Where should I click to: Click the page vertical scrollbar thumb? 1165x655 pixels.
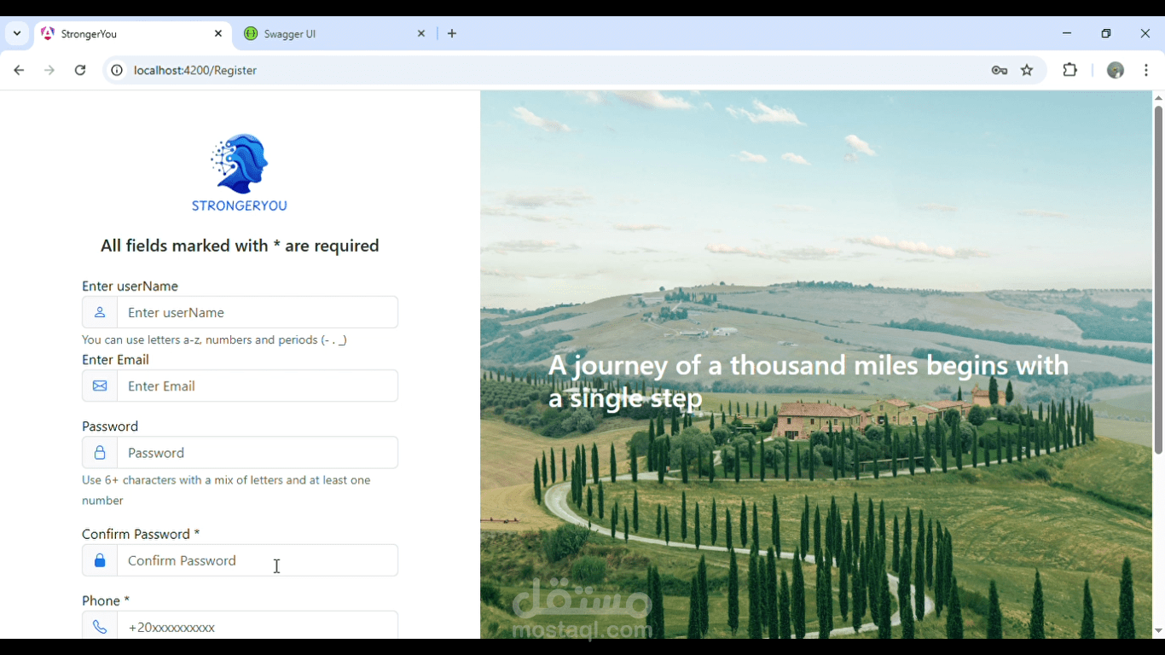pos(1158,280)
